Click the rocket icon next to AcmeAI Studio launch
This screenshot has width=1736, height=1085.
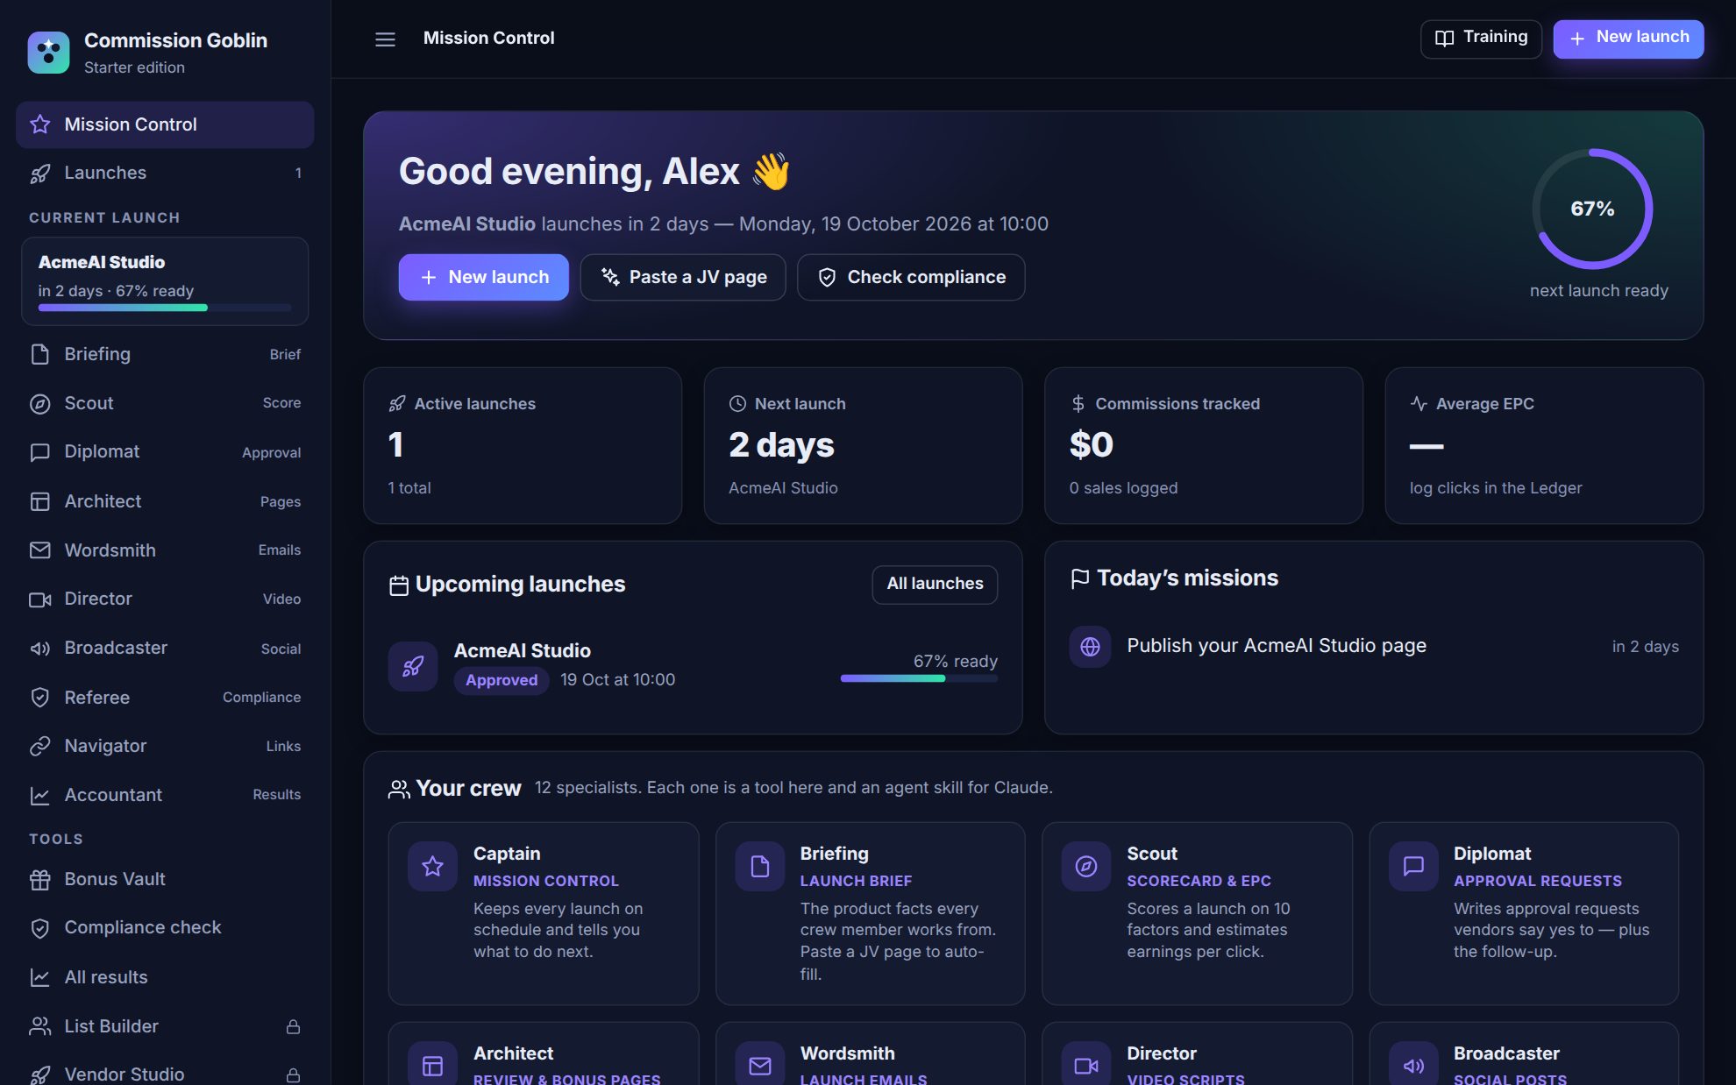412,666
